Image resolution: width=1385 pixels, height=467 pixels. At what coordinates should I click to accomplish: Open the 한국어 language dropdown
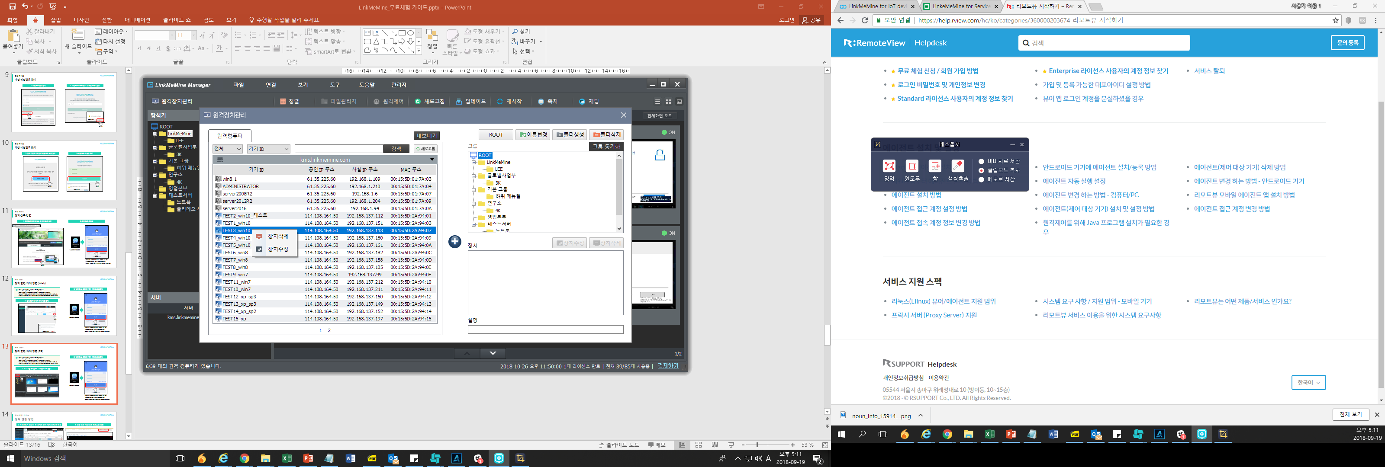1308,383
